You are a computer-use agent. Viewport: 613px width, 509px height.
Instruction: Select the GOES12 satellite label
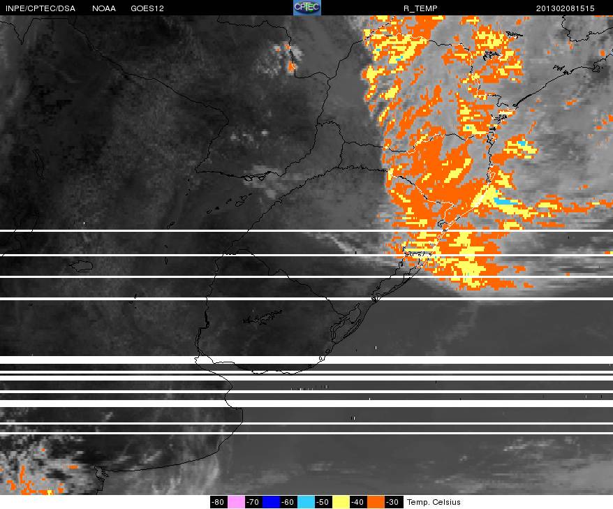147,8
